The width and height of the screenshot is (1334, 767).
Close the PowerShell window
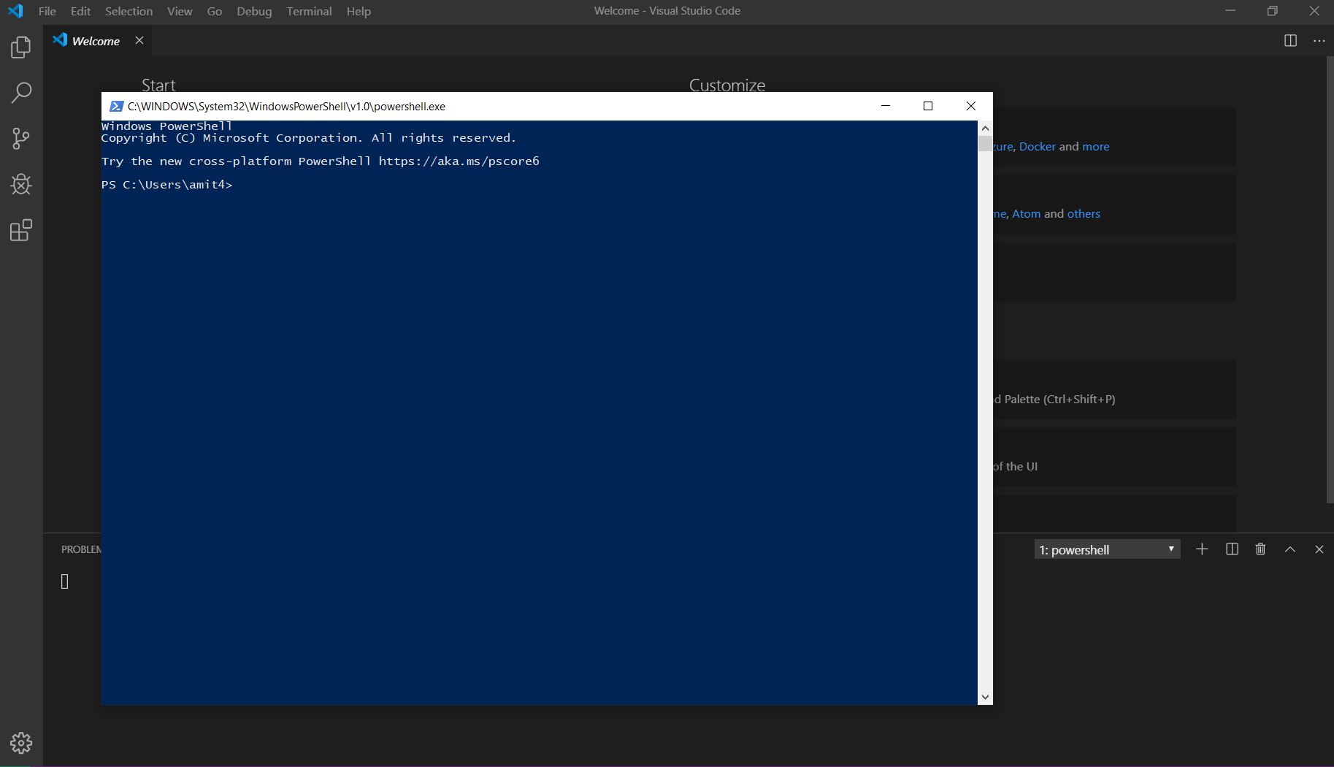[x=971, y=106]
